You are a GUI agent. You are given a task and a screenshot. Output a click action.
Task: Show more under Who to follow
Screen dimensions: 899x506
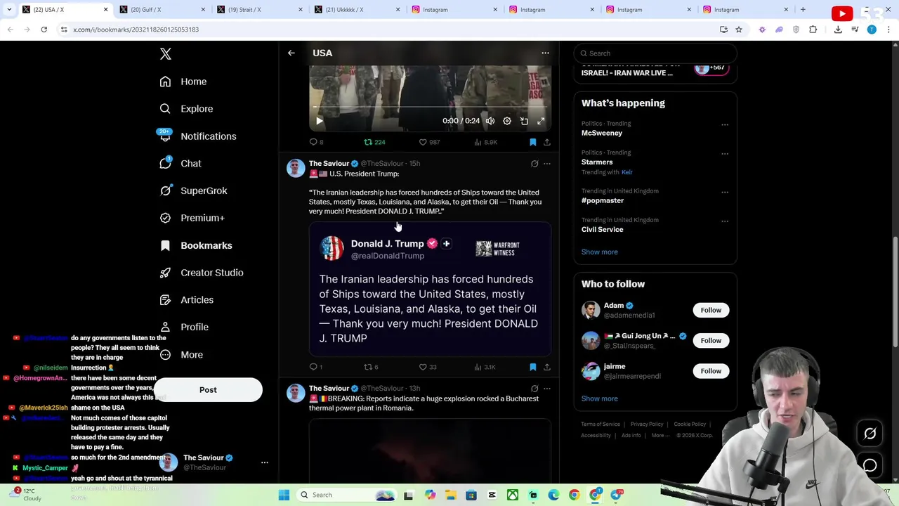point(599,398)
